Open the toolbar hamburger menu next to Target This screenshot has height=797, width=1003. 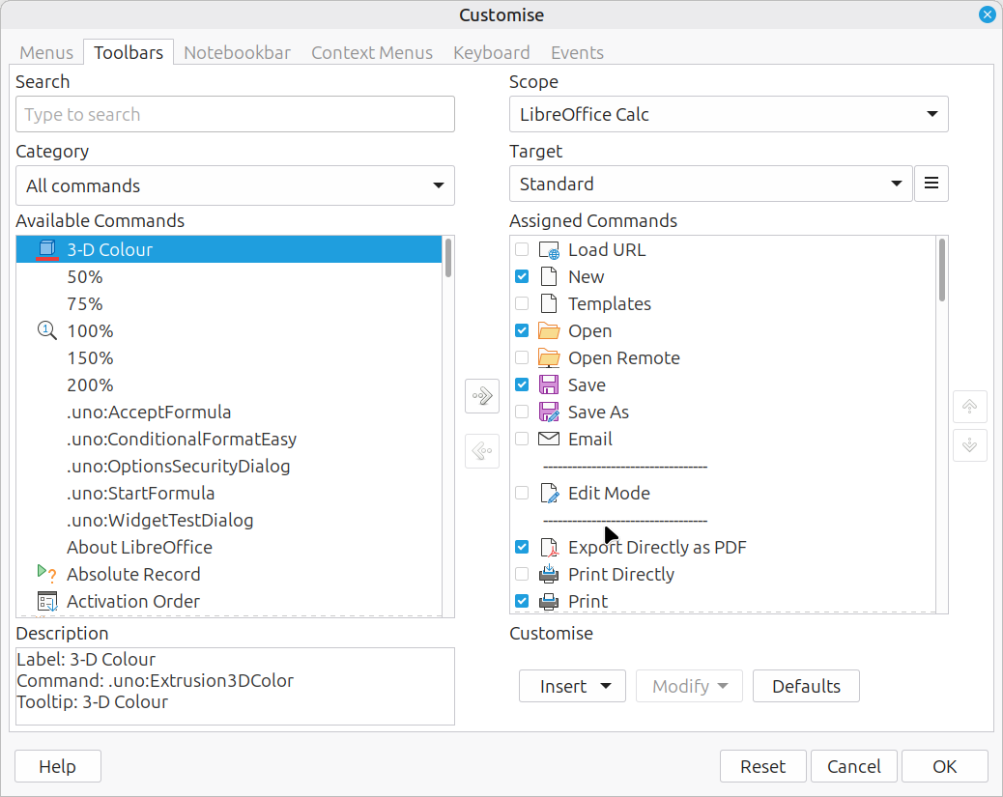pos(931,184)
